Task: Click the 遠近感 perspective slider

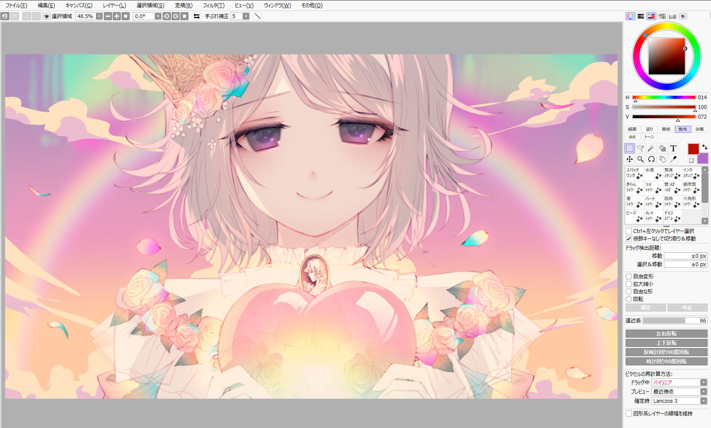Action: pyautogui.click(x=675, y=321)
